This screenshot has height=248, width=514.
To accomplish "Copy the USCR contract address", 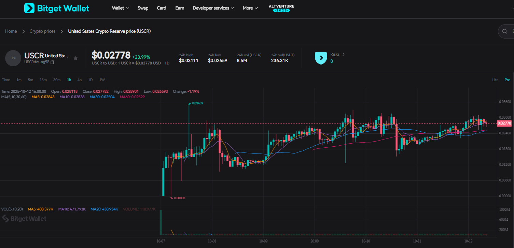I will (53, 62).
